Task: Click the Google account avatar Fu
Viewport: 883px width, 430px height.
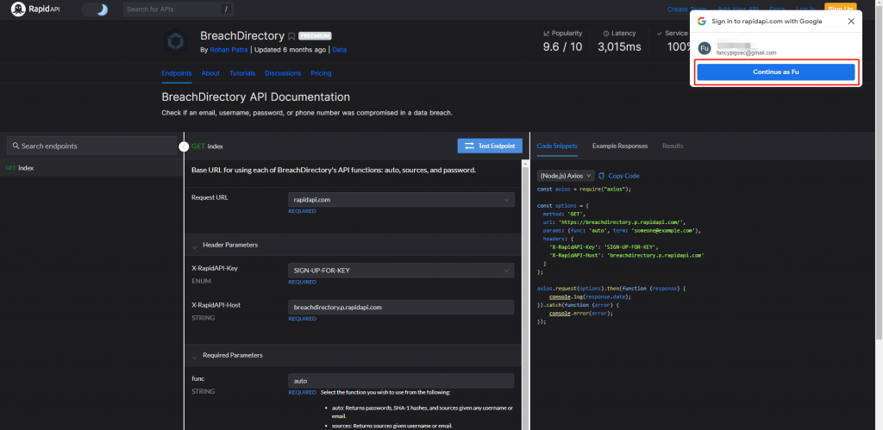Action: point(704,48)
